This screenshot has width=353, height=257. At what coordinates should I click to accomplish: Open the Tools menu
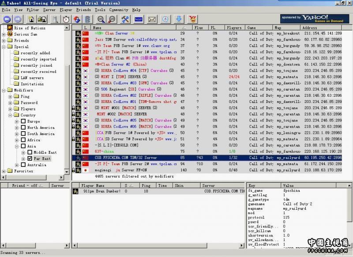point(100,10)
